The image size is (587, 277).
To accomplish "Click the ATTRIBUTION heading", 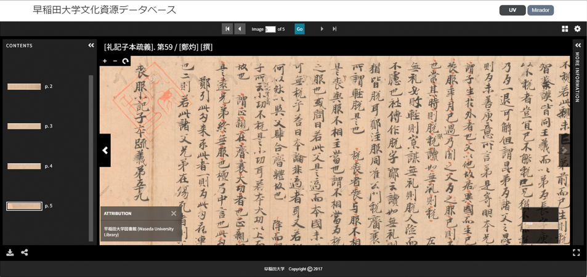I will tap(118, 214).
